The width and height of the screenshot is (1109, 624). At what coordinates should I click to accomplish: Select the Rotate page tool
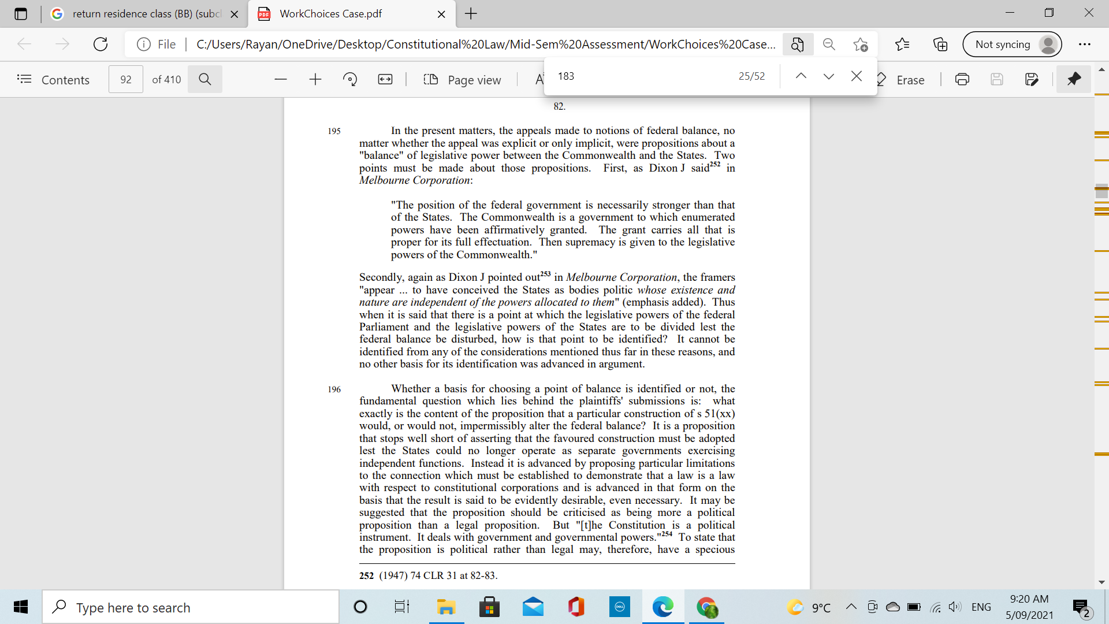click(x=350, y=80)
